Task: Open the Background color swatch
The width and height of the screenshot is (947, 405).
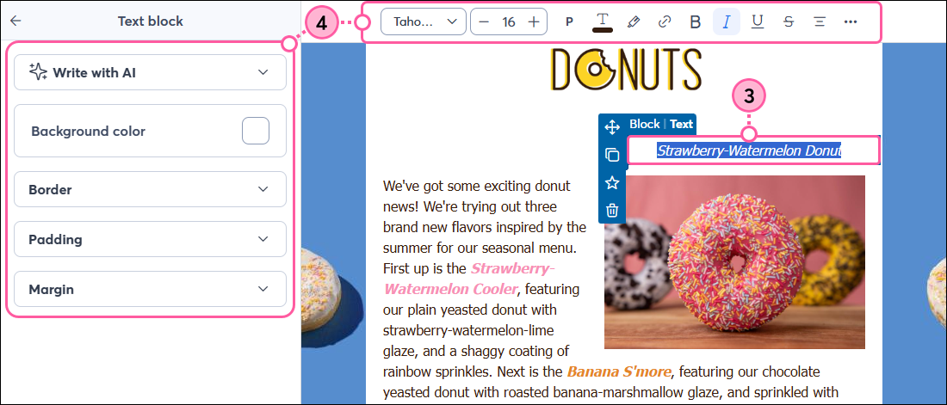Action: point(256,131)
